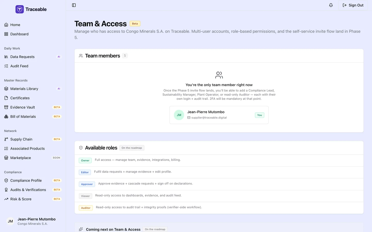Click the sparkles icon by Coming next
Screen dimensions: 372x232
tap(81, 229)
